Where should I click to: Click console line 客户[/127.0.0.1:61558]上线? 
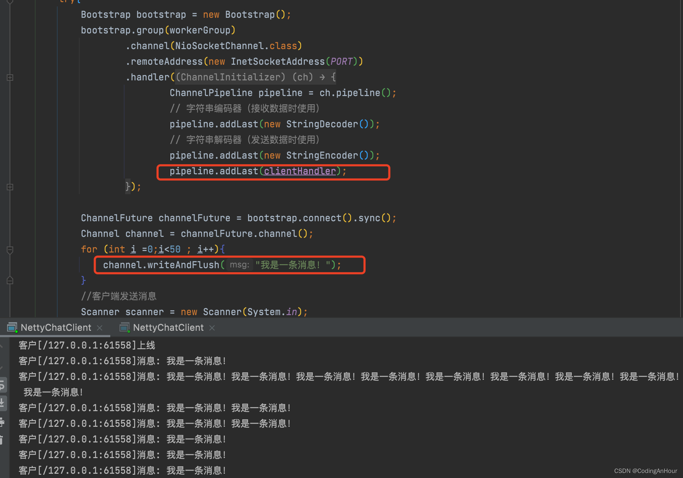click(x=87, y=345)
